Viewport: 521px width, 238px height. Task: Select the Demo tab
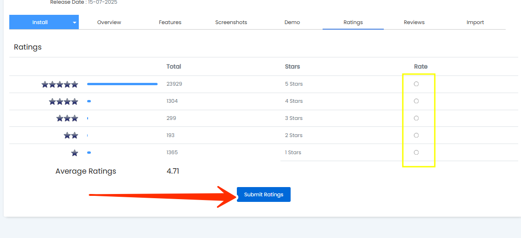click(292, 22)
